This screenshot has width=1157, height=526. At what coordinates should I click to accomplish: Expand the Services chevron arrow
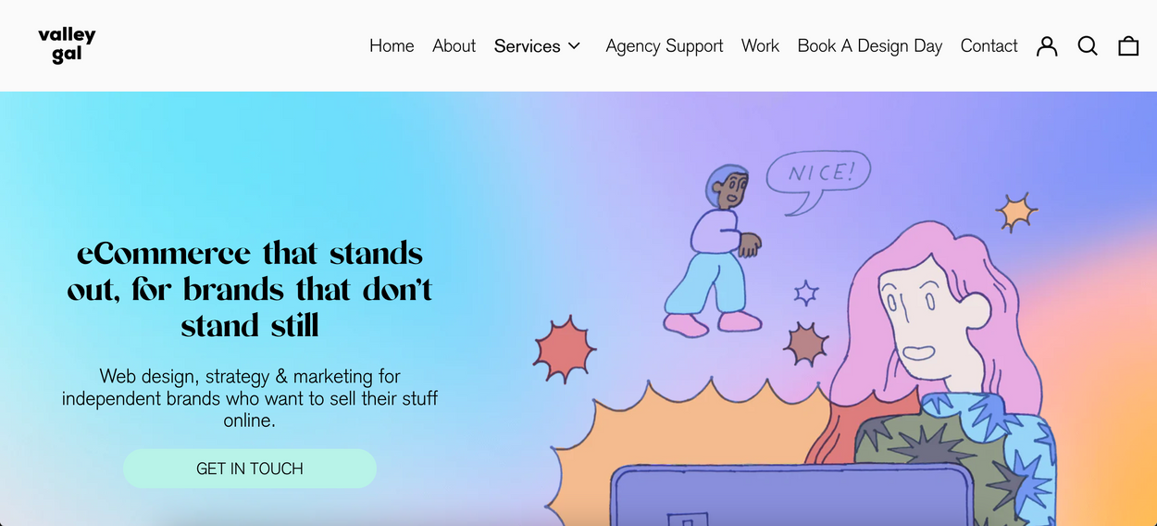[x=574, y=45]
